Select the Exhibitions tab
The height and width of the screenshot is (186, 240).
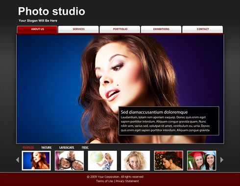161,29
